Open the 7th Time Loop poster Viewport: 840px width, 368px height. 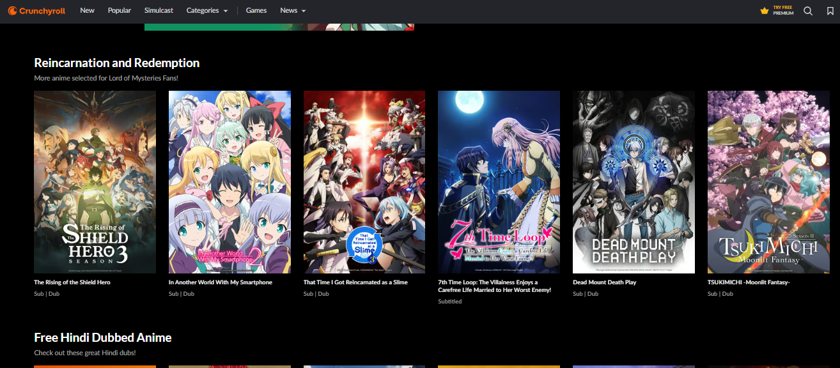pyautogui.click(x=499, y=182)
